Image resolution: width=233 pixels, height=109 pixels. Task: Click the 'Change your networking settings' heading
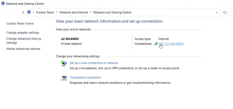tap(78, 56)
